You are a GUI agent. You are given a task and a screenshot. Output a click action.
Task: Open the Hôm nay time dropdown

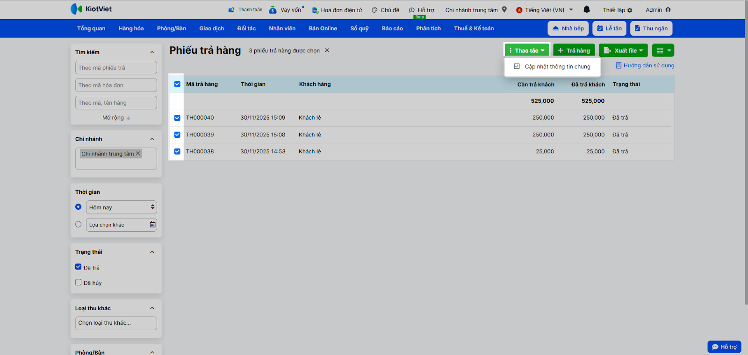coord(121,207)
